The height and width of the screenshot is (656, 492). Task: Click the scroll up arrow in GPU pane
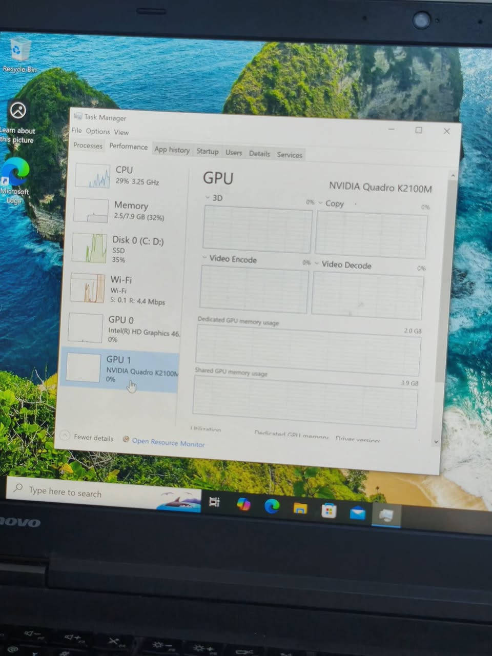tap(453, 176)
